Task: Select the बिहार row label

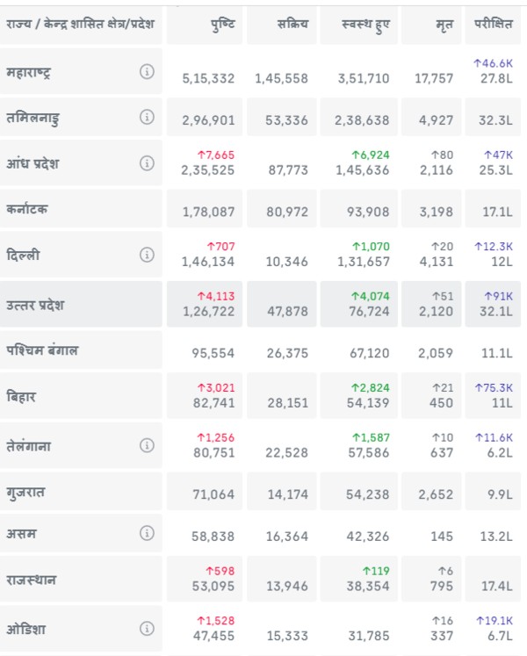Action: [x=20, y=395]
